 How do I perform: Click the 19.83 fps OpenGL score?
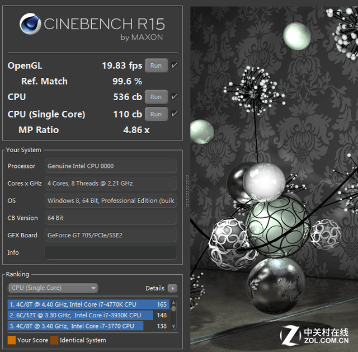(122, 65)
